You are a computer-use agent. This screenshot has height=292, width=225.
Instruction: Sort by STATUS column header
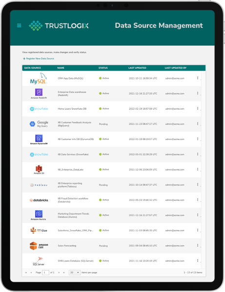(103, 68)
